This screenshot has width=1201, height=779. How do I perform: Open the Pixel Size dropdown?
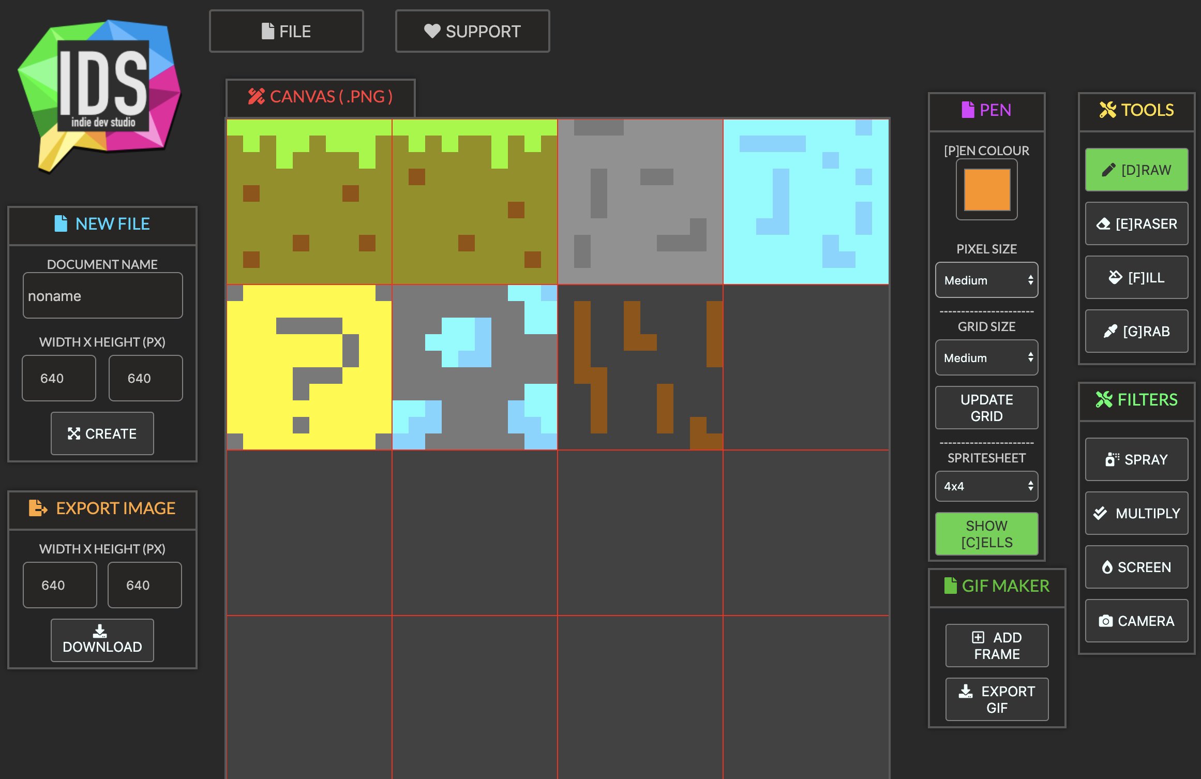tap(986, 280)
